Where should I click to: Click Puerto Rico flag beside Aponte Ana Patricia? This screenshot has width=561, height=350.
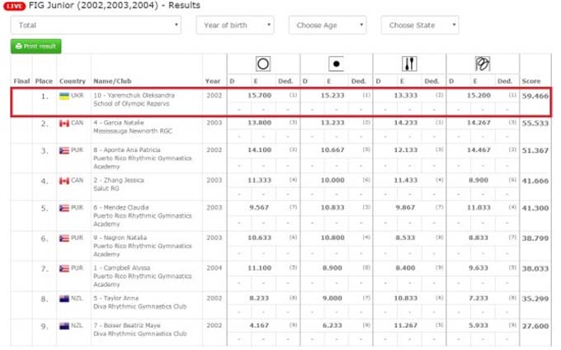tap(64, 151)
